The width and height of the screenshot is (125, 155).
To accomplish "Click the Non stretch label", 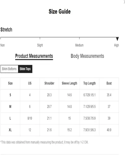I will click(2, 45).
